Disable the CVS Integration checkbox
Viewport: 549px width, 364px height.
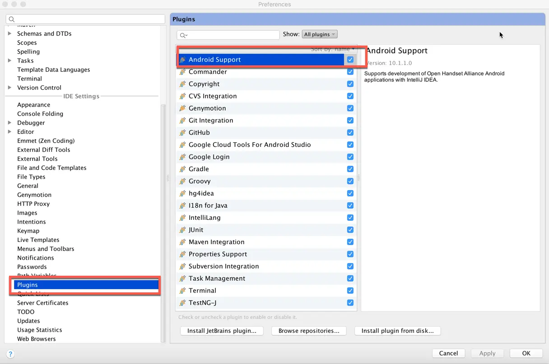350,96
